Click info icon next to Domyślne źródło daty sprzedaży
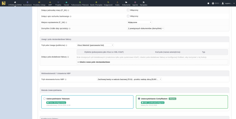 coord(69,29)
